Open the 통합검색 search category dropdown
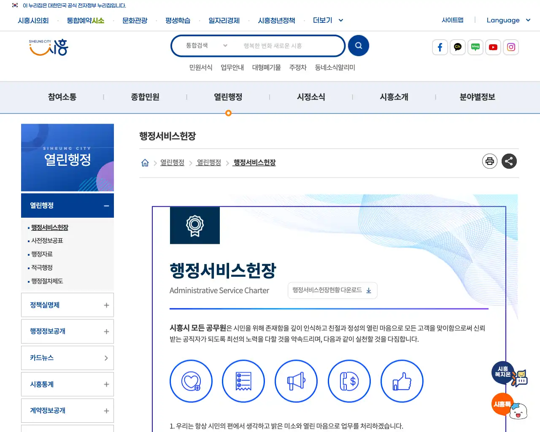The image size is (540, 432). (207, 46)
